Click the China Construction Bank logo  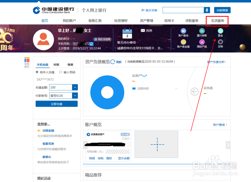tap(54, 10)
